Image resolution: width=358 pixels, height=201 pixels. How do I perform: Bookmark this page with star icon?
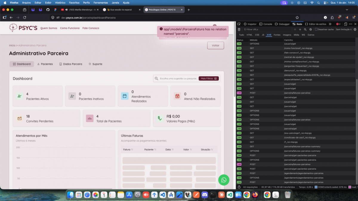coord(297,18)
